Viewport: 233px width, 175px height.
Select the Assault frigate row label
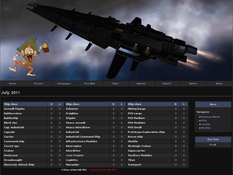point(14,109)
